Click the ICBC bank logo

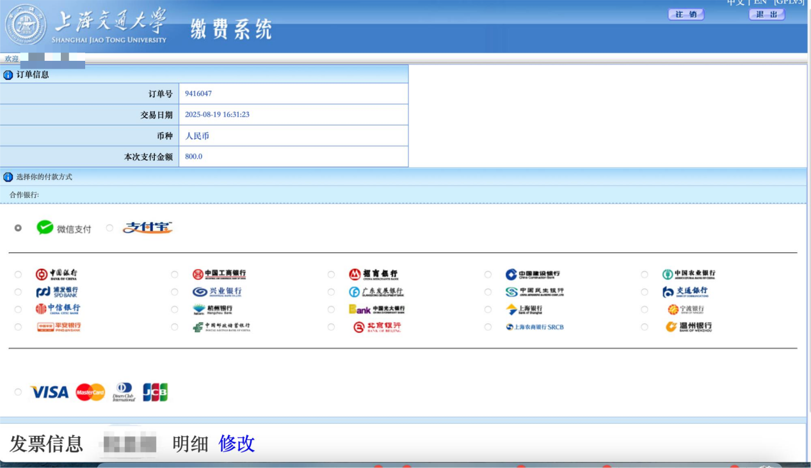point(219,275)
